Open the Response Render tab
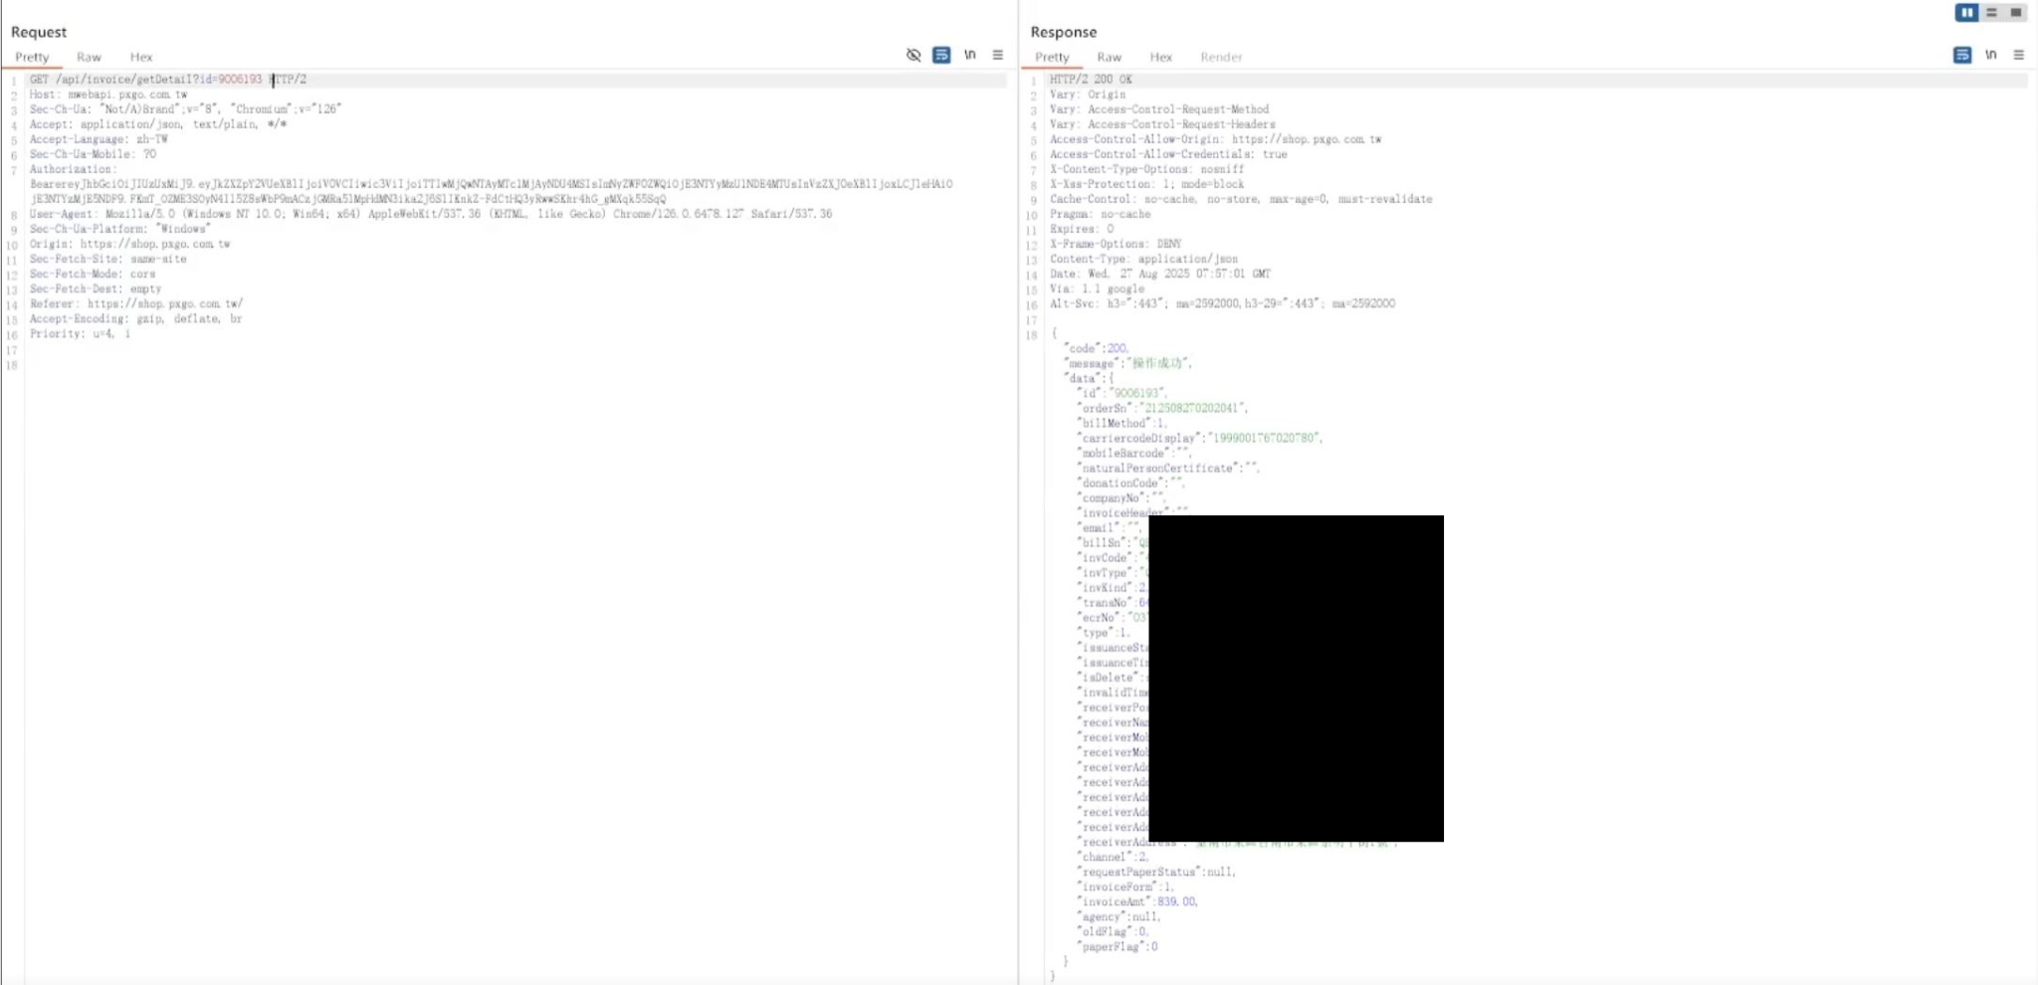This screenshot has width=2038, height=985. (1221, 57)
